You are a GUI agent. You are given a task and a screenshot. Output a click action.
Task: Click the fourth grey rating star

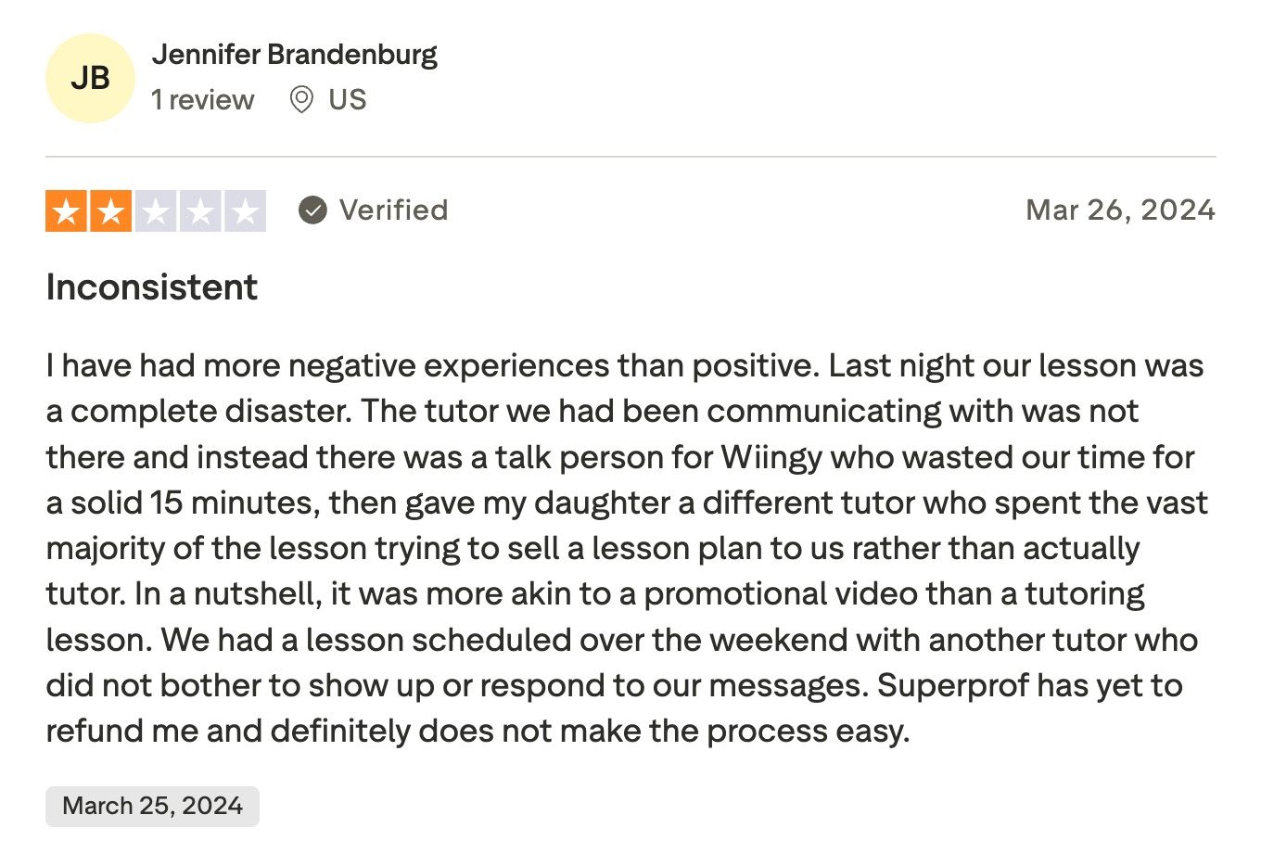click(200, 211)
